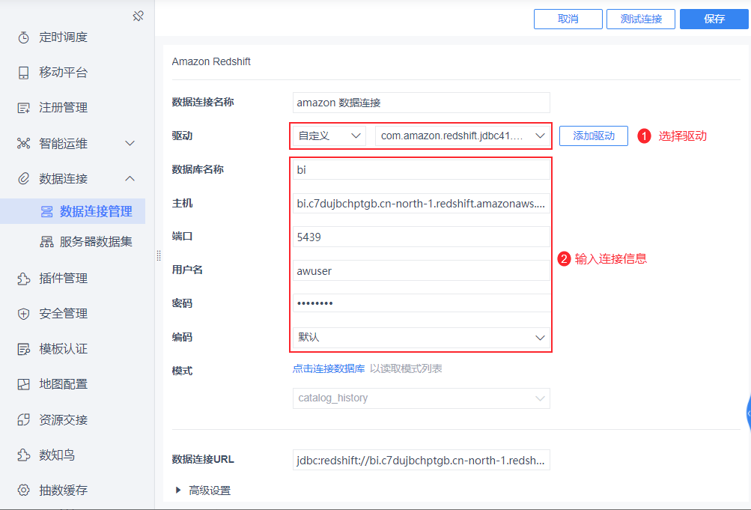This screenshot has height=510, width=751.
Task: Click the 智能运维 network icon
Action: (x=23, y=143)
